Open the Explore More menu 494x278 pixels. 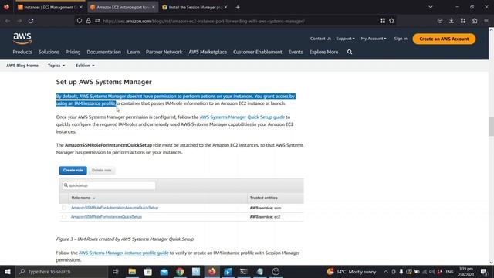click(323, 52)
